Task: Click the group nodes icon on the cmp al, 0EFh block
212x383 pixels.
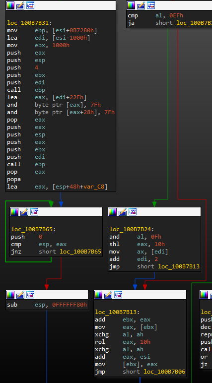Action: coord(151,5)
